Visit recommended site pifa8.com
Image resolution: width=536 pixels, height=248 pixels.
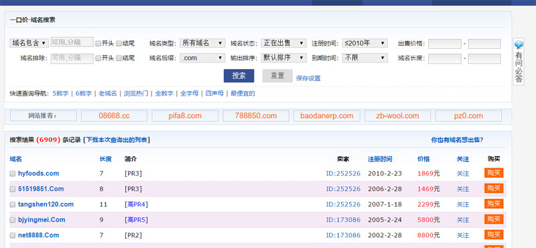[185, 115]
